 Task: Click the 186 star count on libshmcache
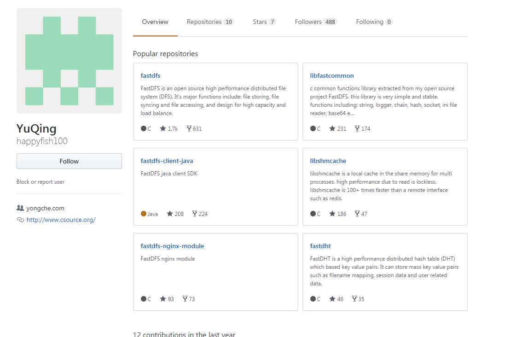[342, 214]
